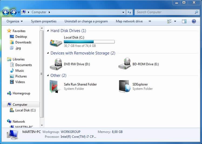Image resolution: width=202 pixels, height=144 pixels.
Task: Click the search magnifier icon
Action: 196,12
